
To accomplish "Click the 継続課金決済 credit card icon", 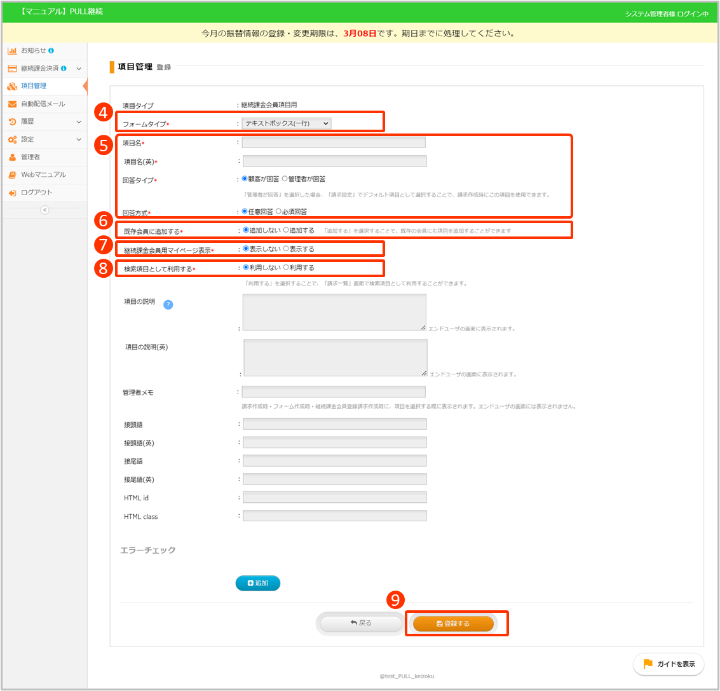I will pos(12,68).
